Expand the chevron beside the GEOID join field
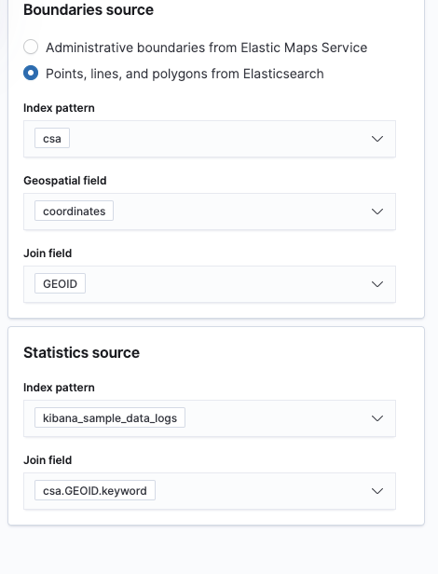 (377, 283)
